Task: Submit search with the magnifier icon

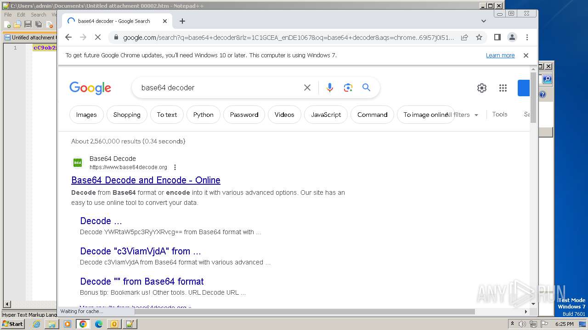Action: coord(366,87)
